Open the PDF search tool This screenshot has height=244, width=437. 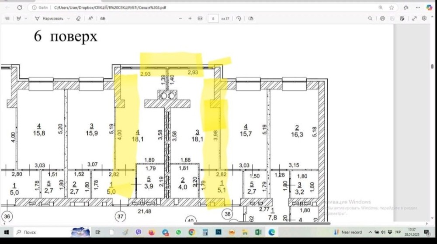click(x=370, y=18)
